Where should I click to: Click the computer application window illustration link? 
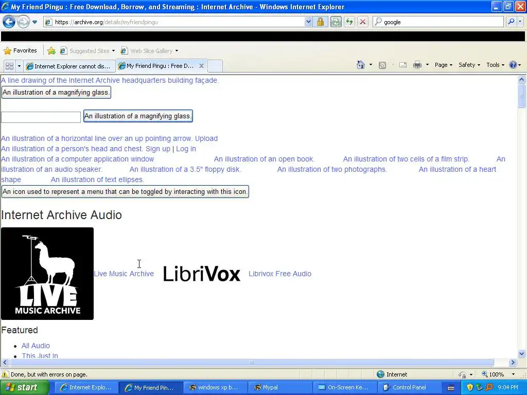pyautogui.click(x=77, y=159)
